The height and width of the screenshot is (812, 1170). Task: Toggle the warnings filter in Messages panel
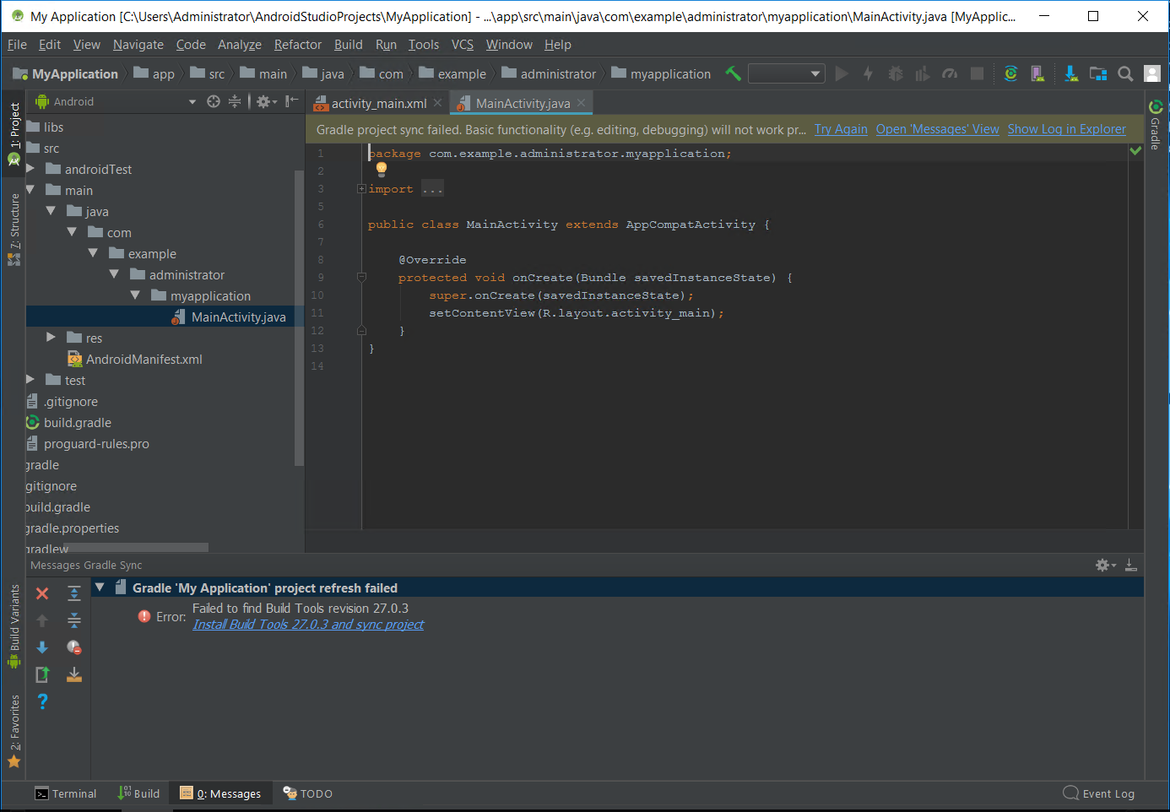coord(74,647)
